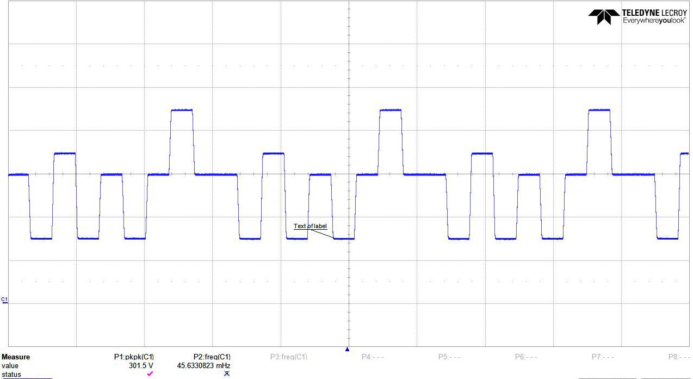Select the 'Text of label' annotation
693x379 pixels.
click(x=310, y=226)
